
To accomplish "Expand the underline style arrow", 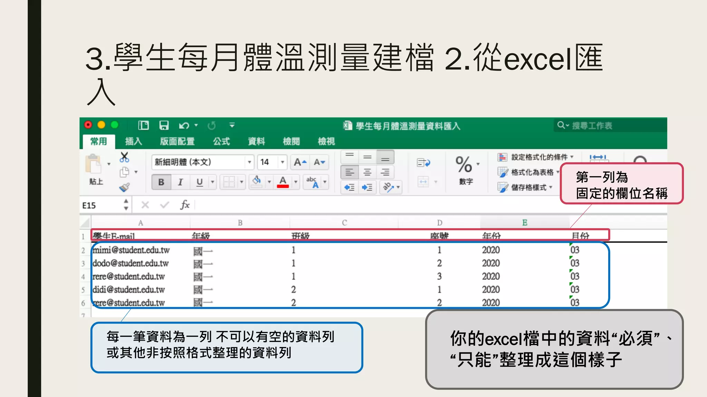I will 213,182.
